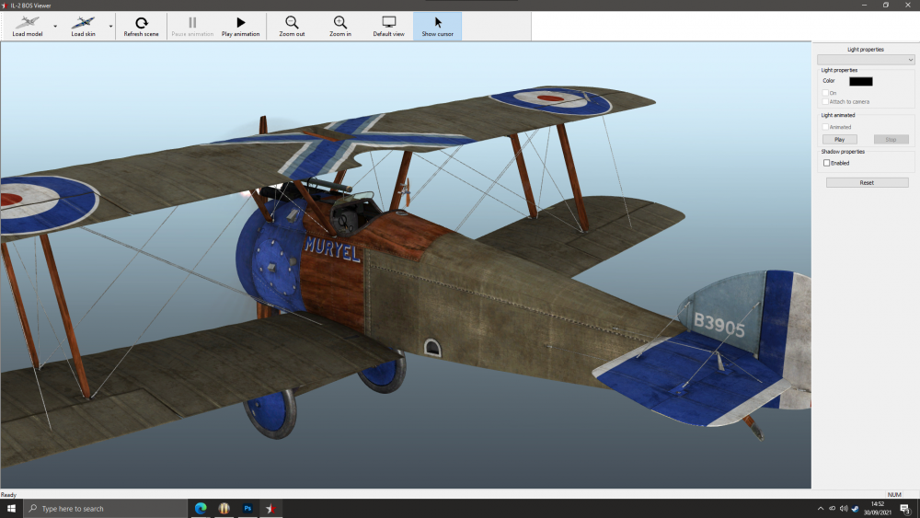This screenshot has height=518, width=920.
Task: Enable shadows with the Enabled checkbox
Action: click(x=827, y=163)
